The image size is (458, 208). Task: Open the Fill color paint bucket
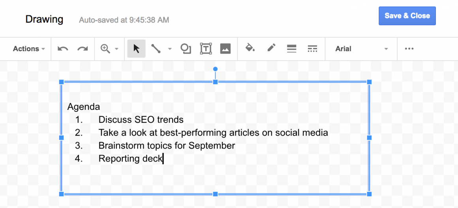250,48
